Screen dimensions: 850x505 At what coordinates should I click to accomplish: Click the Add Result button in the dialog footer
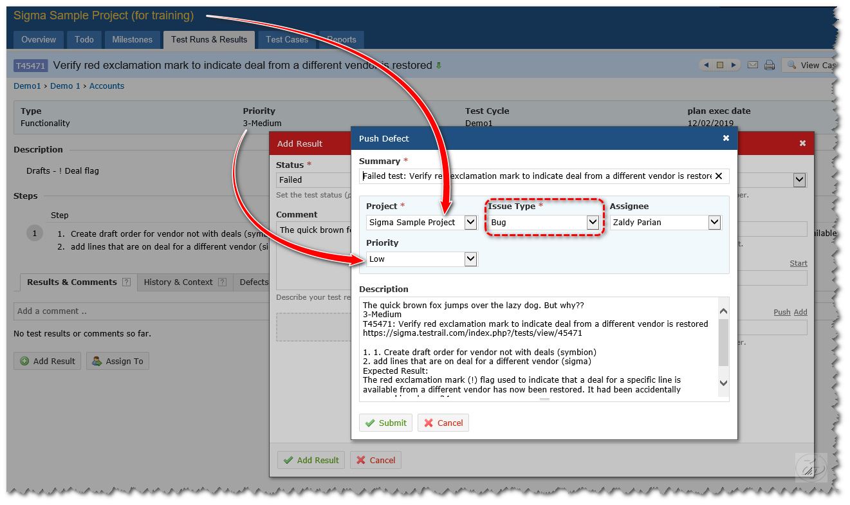[311, 460]
